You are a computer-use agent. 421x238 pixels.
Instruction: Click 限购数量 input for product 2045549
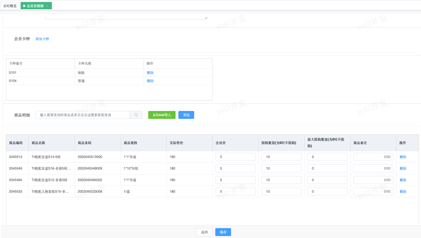(x=281, y=168)
